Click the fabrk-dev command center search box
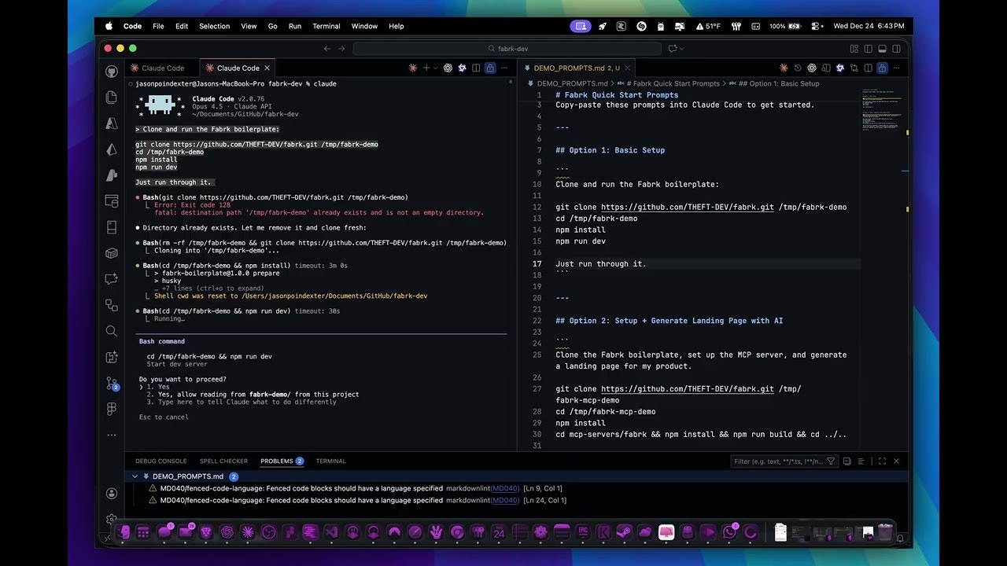 (x=507, y=49)
